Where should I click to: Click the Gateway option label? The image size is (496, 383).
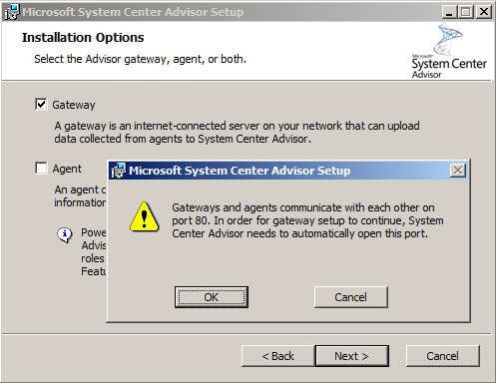tap(74, 105)
